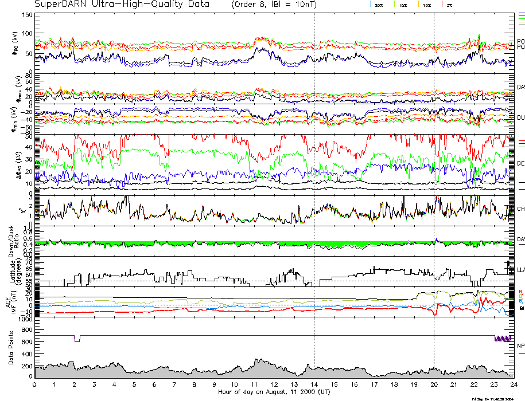Click the 10% legend label at top

pos(427,5)
